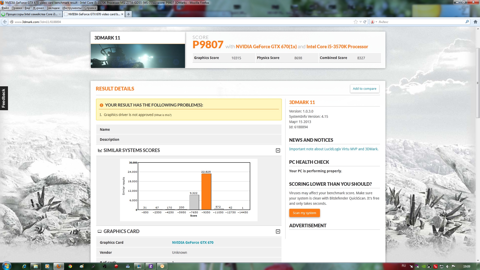The image size is (480, 270).
Task: Open a new tab with plus button
Action: [128, 14]
